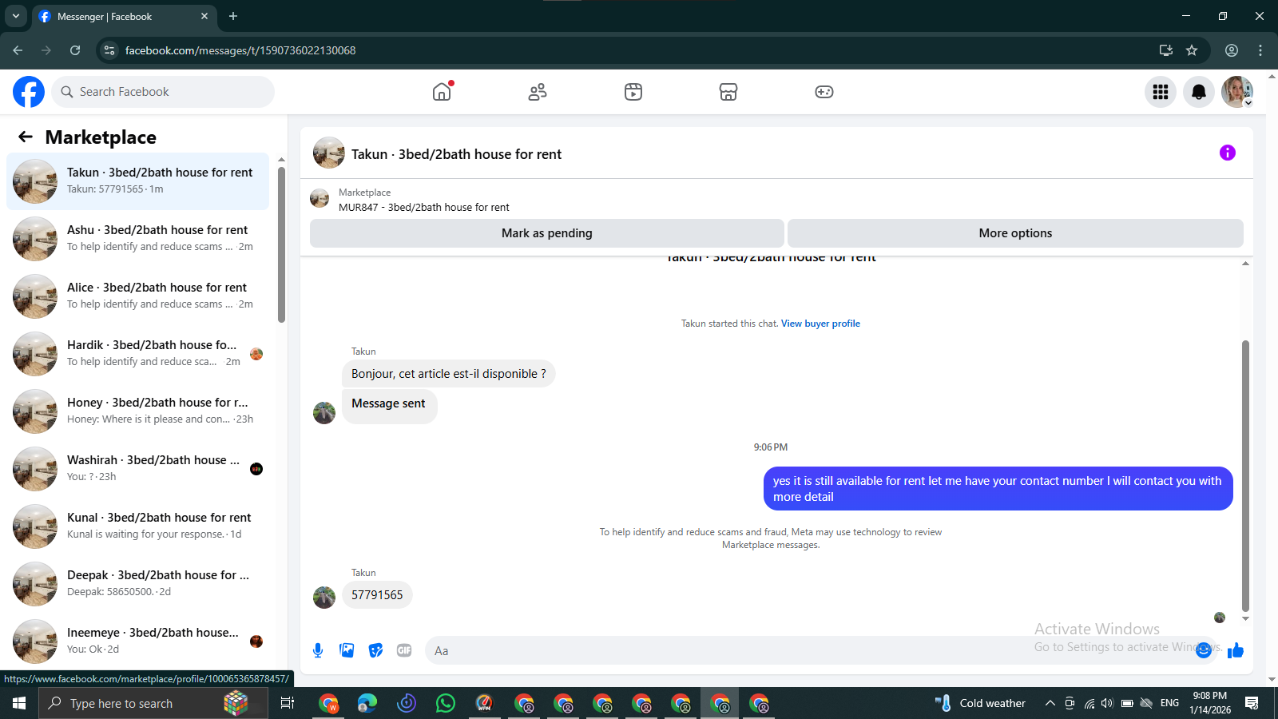Image resolution: width=1278 pixels, height=719 pixels.
Task: Send a voice clip with the microphone icon
Action: tap(318, 650)
